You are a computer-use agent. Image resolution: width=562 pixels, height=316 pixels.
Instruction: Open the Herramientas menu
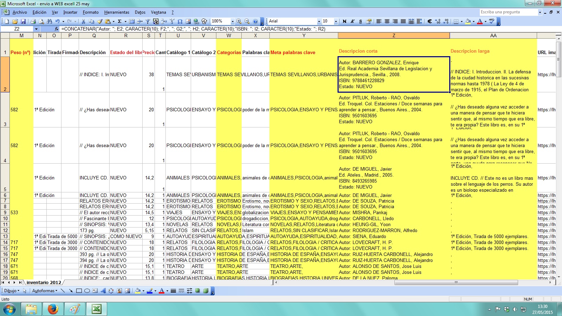[117, 12]
